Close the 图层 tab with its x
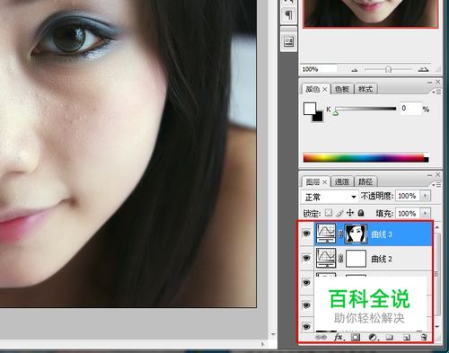The height and width of the screenshot is (353, 449). pos(325,181)
